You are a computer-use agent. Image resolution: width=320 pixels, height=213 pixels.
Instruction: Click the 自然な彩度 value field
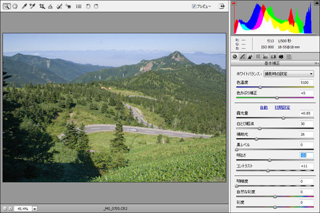click(x=306, y=192)
